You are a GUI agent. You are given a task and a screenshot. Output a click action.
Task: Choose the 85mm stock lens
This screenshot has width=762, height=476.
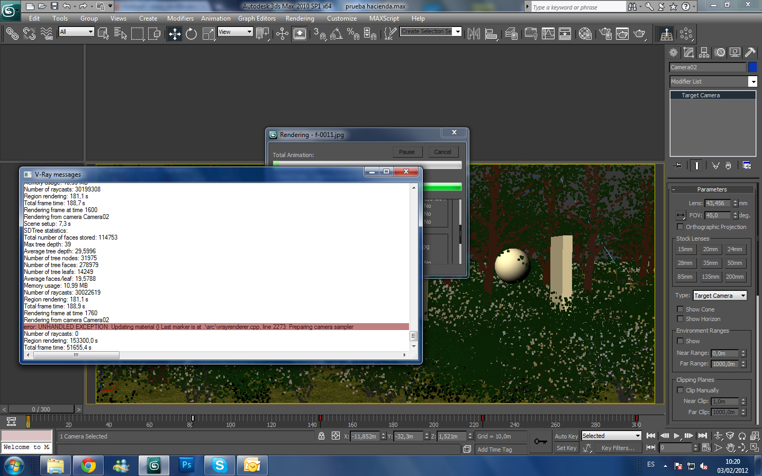(x=685, y=277)
